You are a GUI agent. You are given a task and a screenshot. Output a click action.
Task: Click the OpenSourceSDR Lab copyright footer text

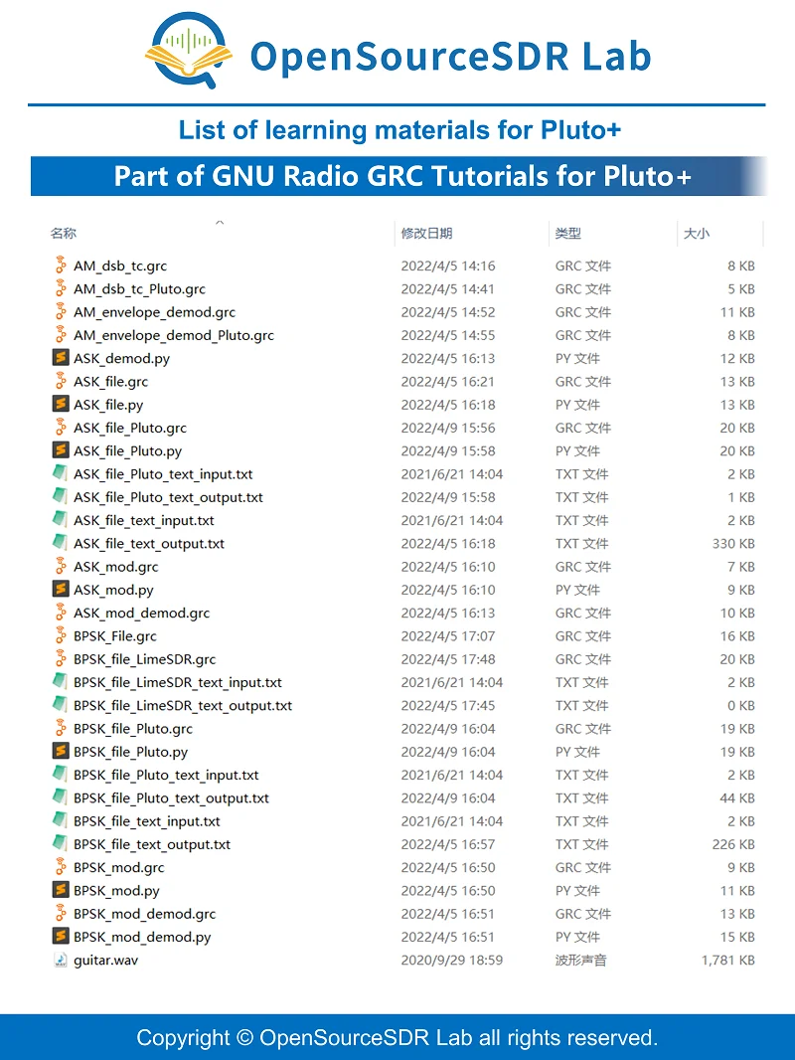[x=397, y=1038]
